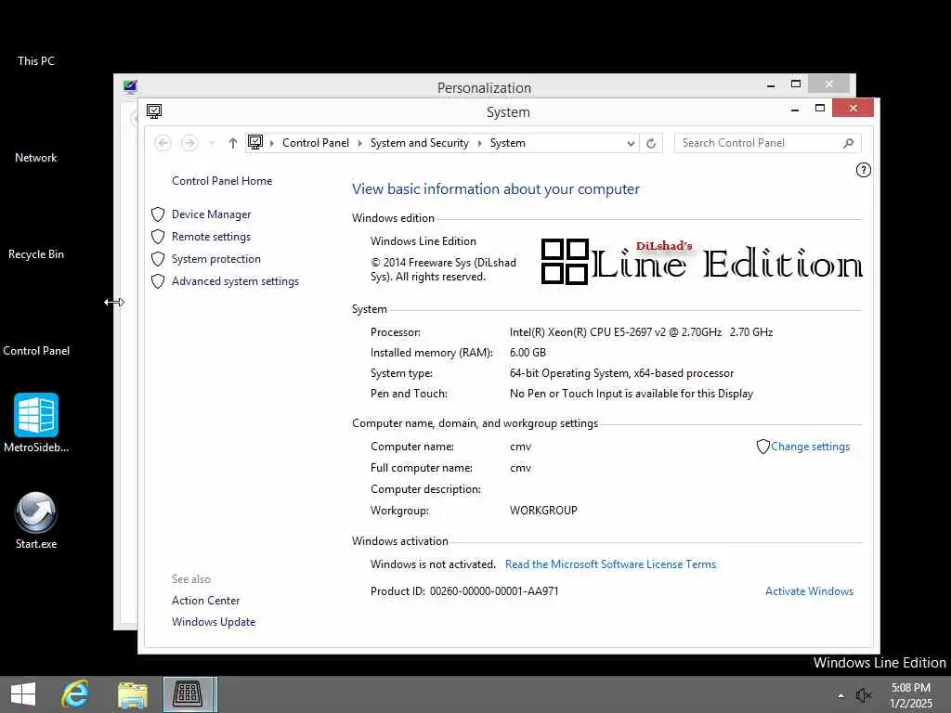Screen dimensions: 951x713
Task: Select Recycle Bin desktop shortcut
Action: click(36, 254)
